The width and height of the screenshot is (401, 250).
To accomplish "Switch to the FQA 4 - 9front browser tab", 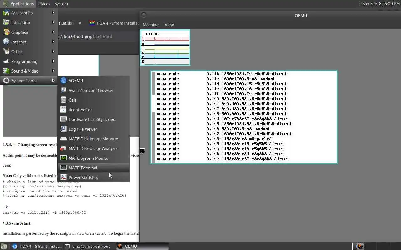I will click(114, 23).
